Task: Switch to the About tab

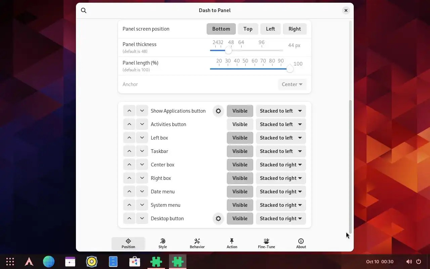Action: [301, 243]
